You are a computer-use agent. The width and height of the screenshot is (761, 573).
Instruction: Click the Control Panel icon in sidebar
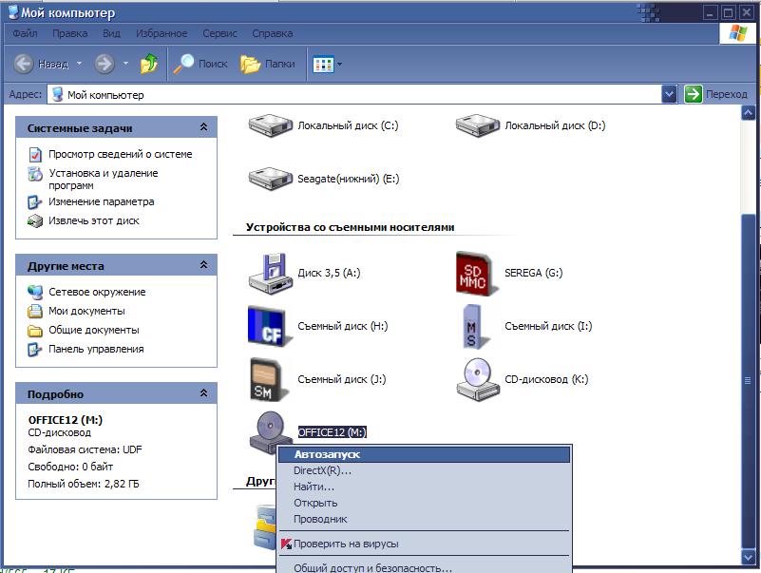pos(35,349)
